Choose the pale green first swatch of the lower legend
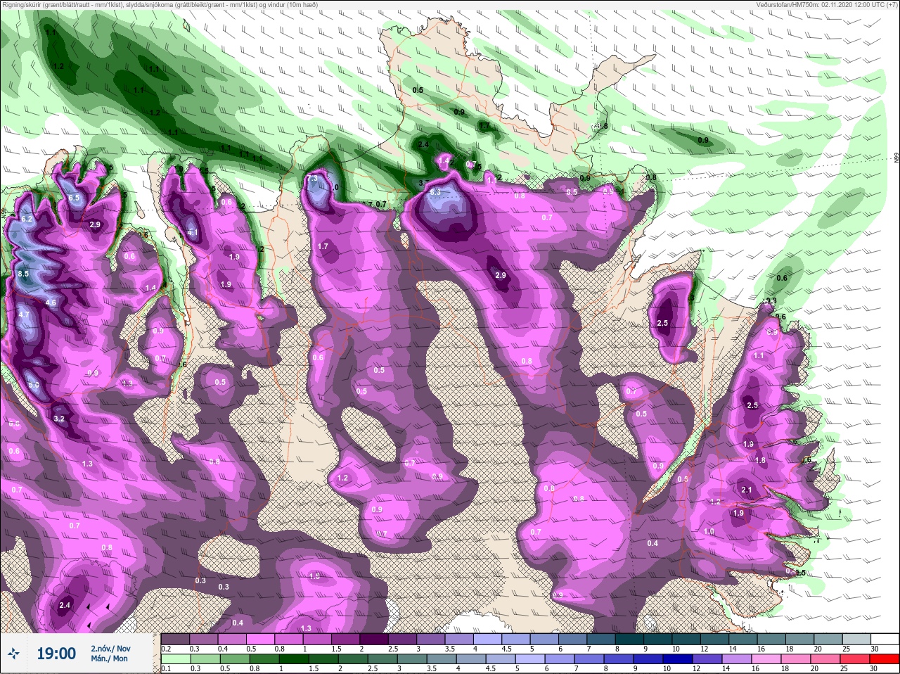Image resolution: width=900 pixels, height=674 pixels. click(x=176, y=659)
